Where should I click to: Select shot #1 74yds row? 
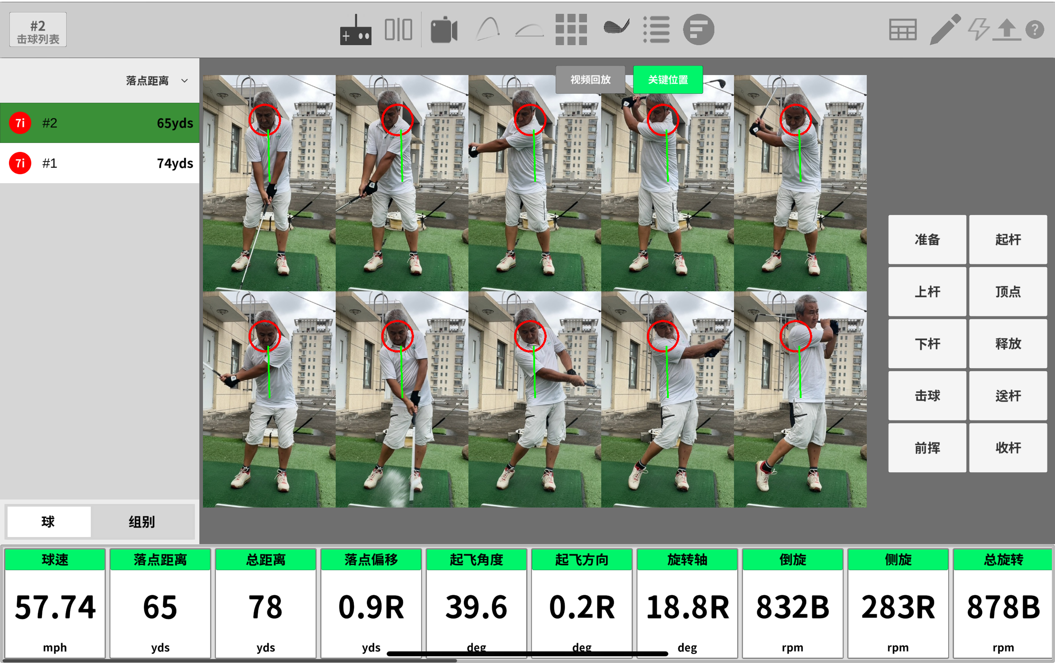[x=100, y=163]
